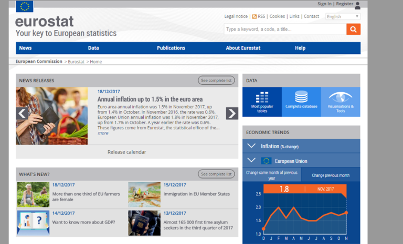
Task: Open the Help menu
Action: pyautogui.click(x=300, y=48)
